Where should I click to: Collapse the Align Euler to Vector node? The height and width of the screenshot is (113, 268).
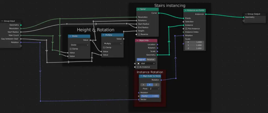[x=141, y=76]
